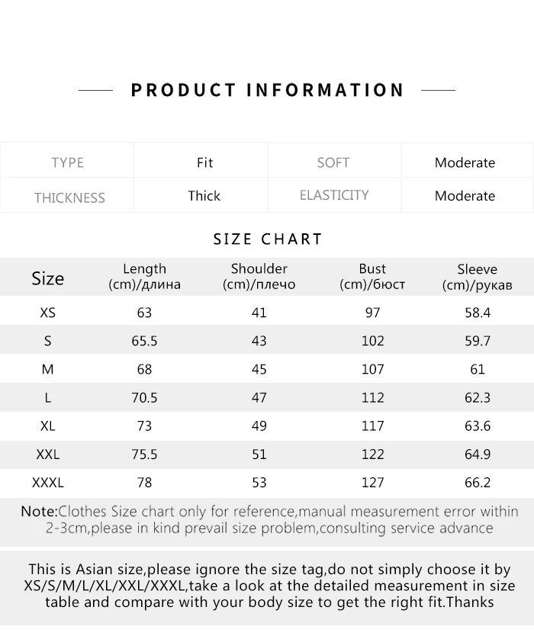Select the ELASTICITY label cell
Screen dimensions: 534x639
tap(333, 195)
